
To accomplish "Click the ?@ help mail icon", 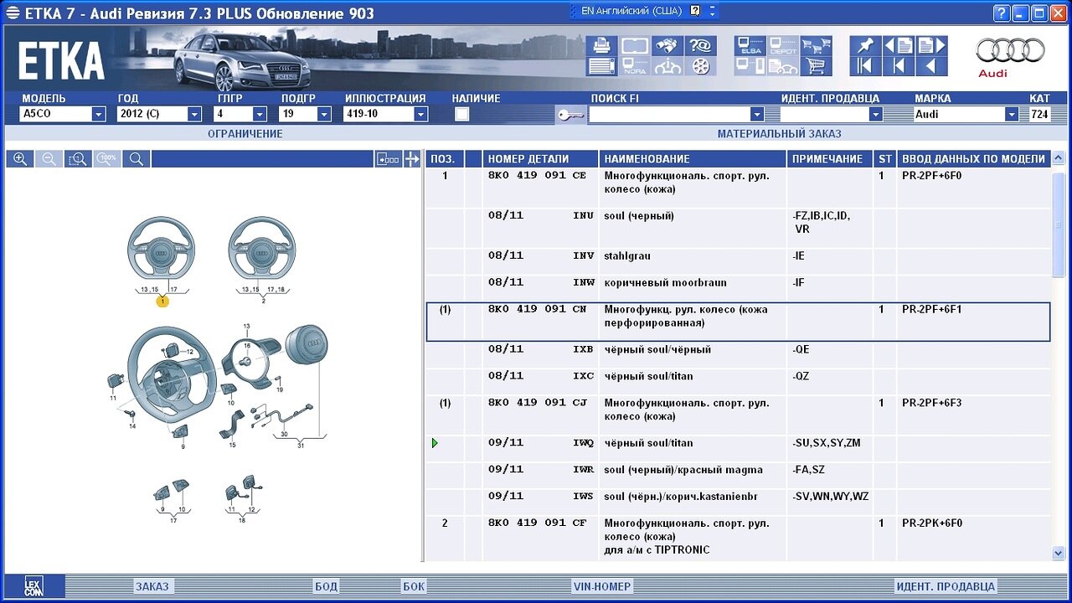I will tap(701, 45).
